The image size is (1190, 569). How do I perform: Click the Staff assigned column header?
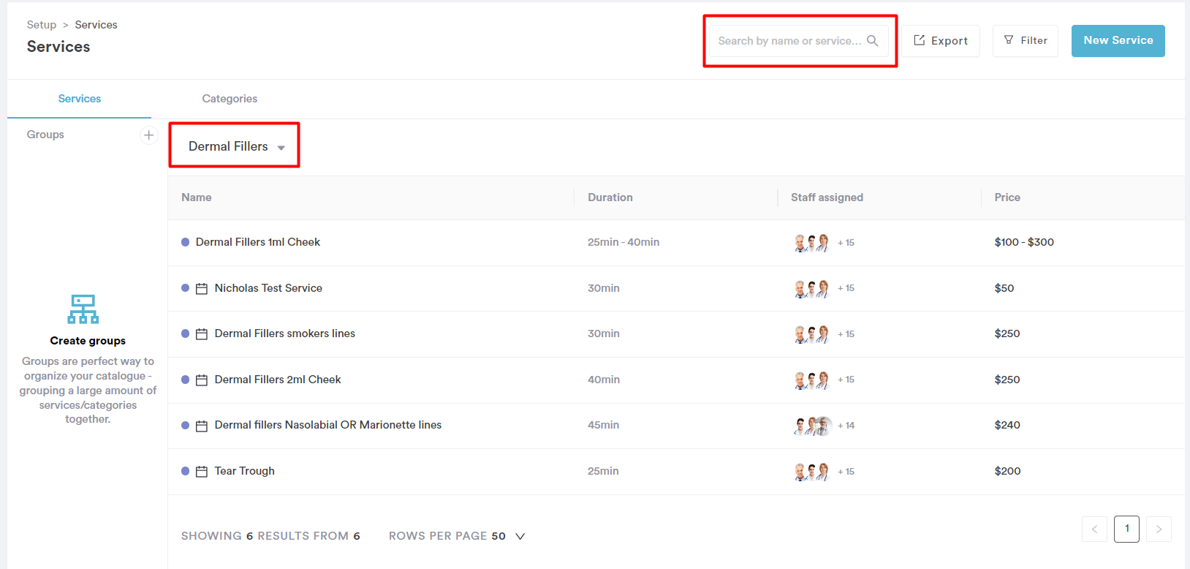(827, 197)
